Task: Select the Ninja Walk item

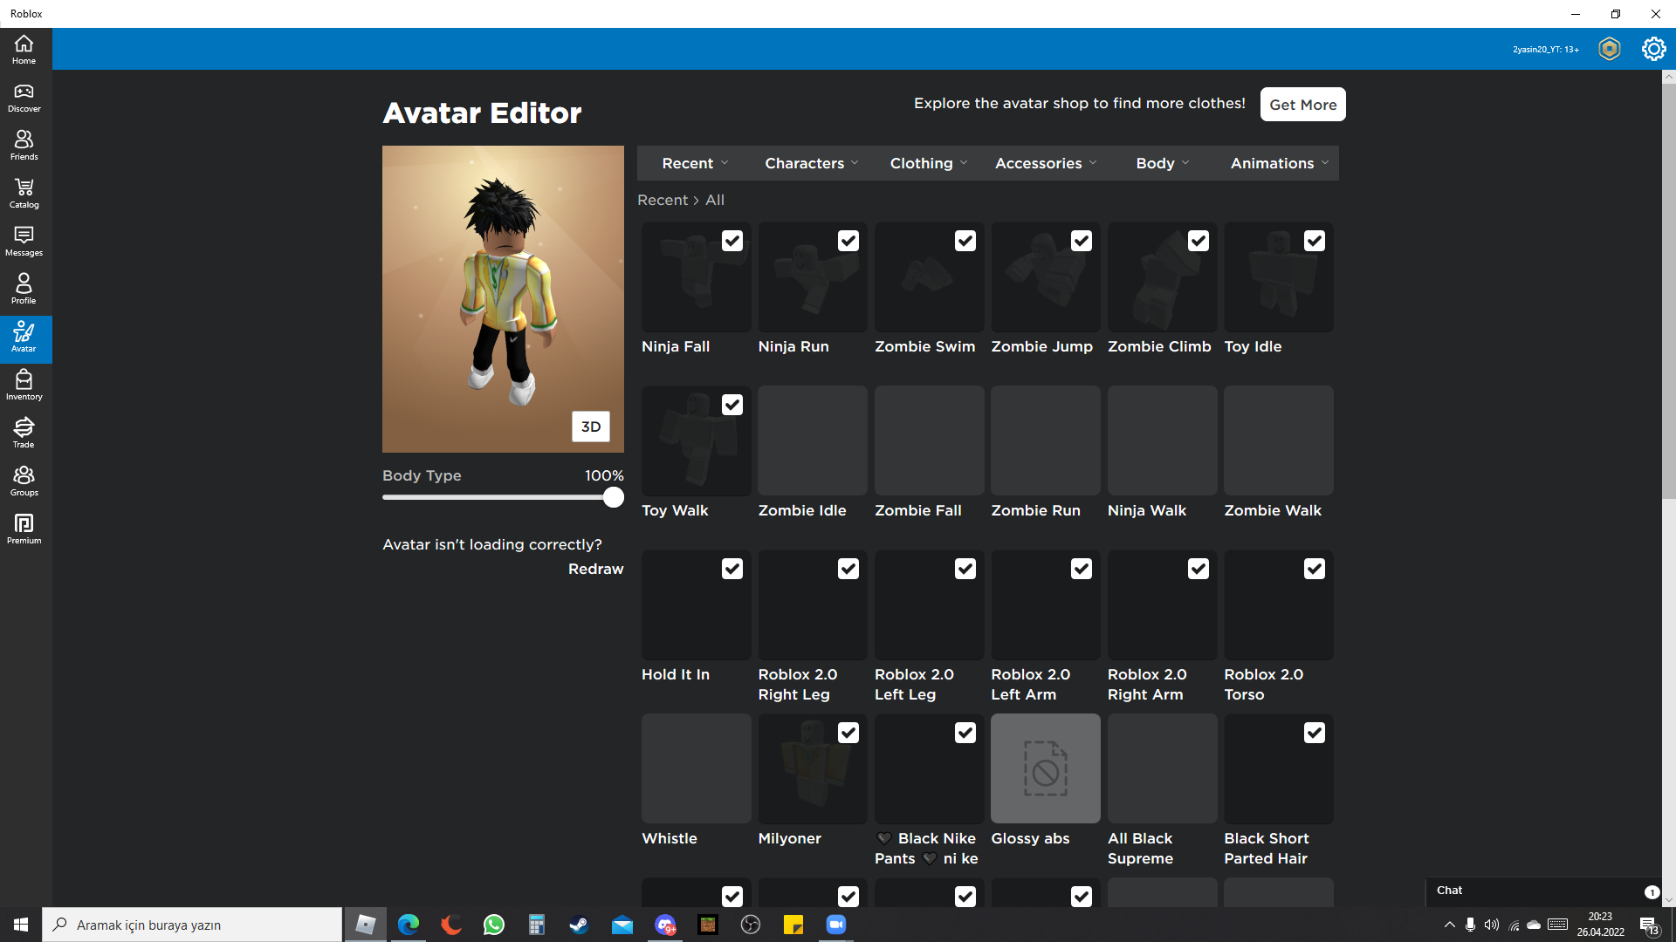Action: tap(1163, 440)
